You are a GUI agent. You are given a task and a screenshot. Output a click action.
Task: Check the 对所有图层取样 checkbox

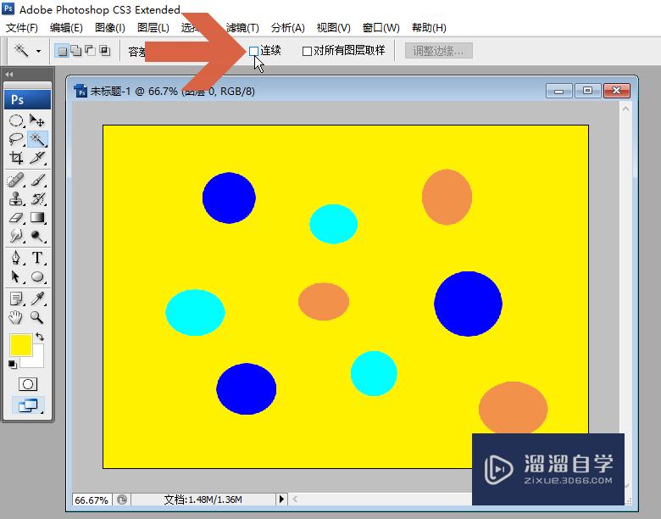coord(307,52)
